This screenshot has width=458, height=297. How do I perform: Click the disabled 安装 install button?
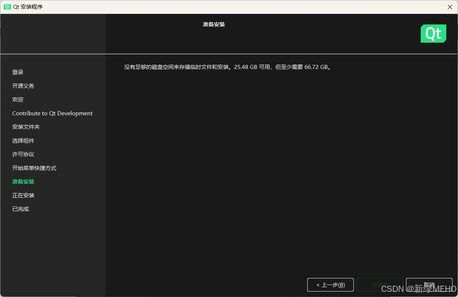[x=380, y=285]
